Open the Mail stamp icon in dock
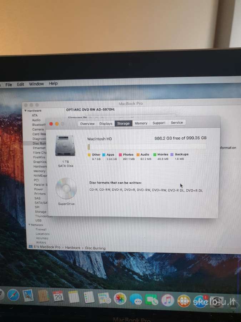The image size is (241, 322). (28, 296)
